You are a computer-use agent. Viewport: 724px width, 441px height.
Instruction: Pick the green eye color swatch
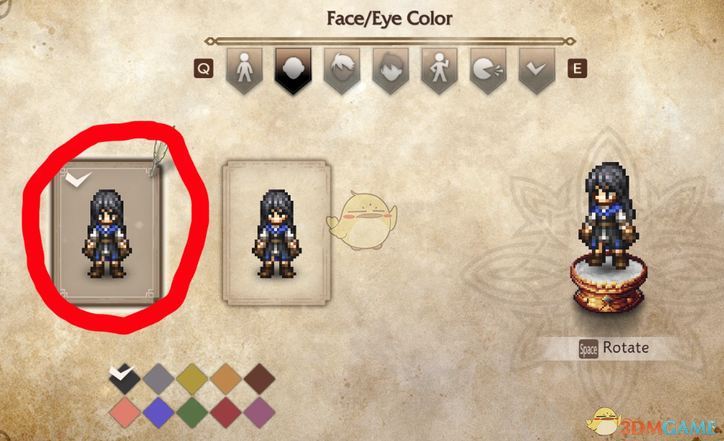[x=192, y=412]
